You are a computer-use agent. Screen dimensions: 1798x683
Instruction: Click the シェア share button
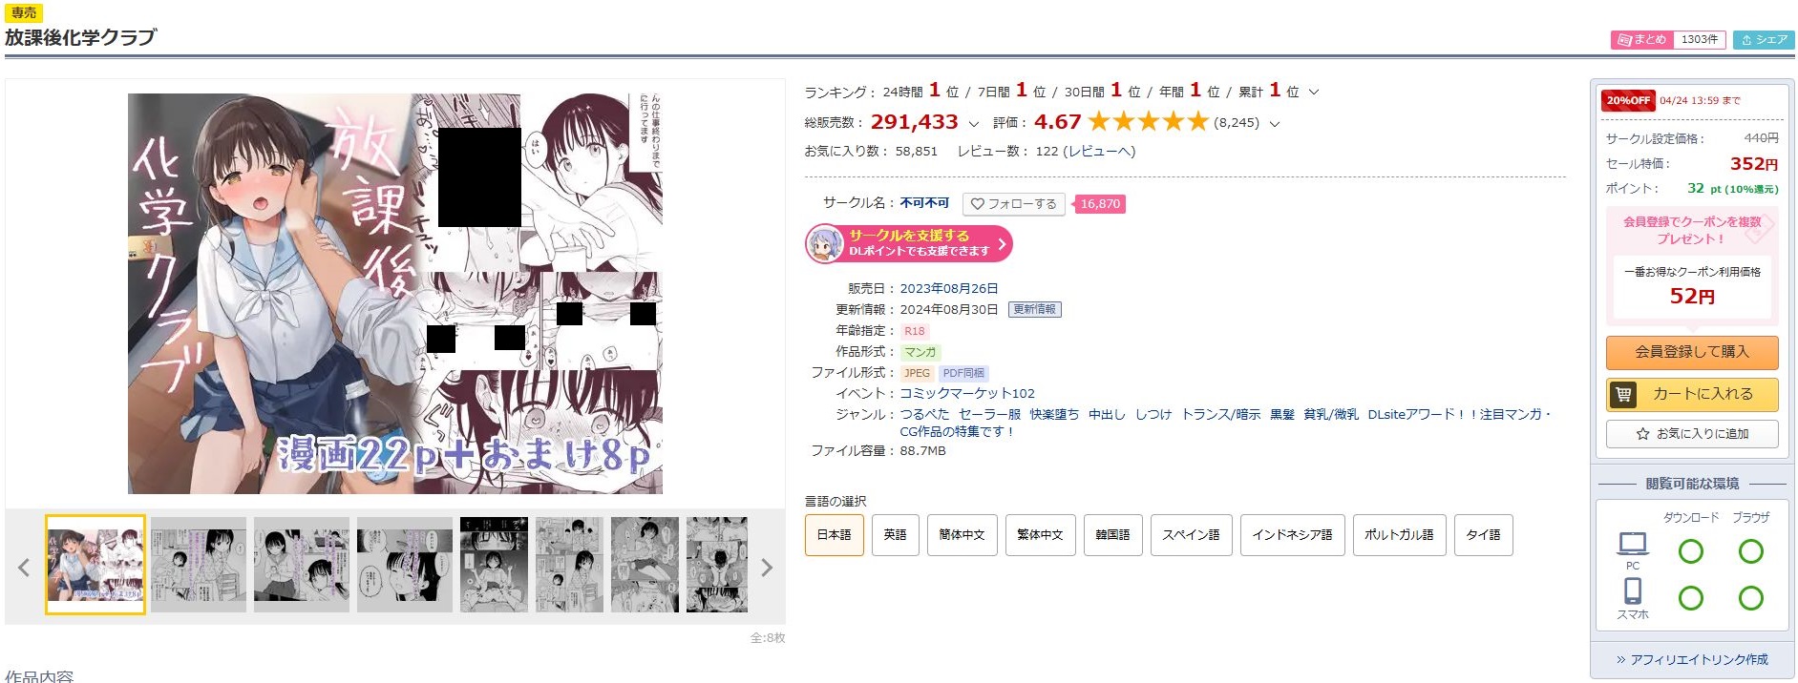point(1764,40)
